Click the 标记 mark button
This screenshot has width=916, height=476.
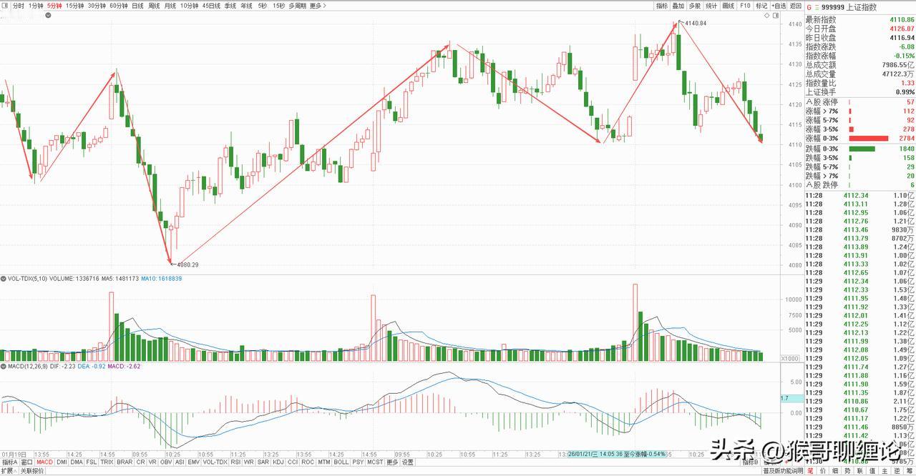point(761,6)
